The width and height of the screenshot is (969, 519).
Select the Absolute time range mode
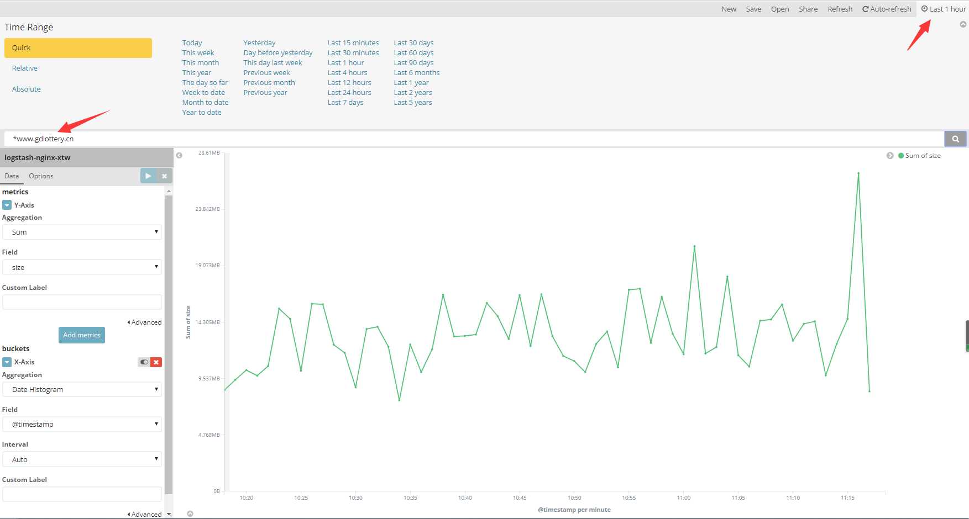[x=27, y=89]
